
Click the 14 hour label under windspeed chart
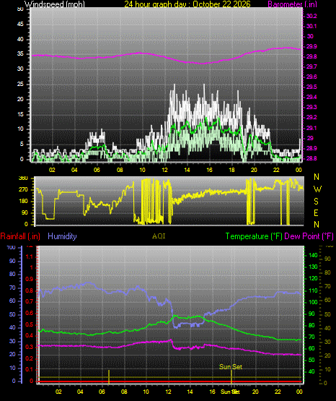pos(187,170)
